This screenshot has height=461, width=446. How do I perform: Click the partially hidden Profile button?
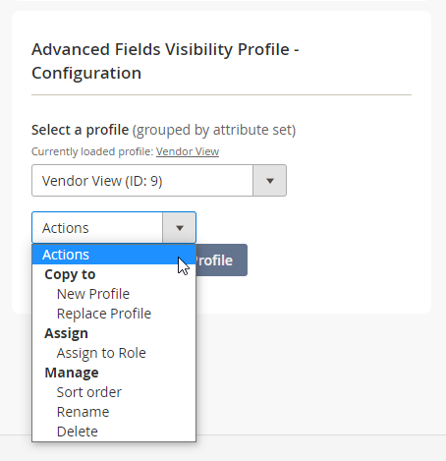tap(222, 260)
